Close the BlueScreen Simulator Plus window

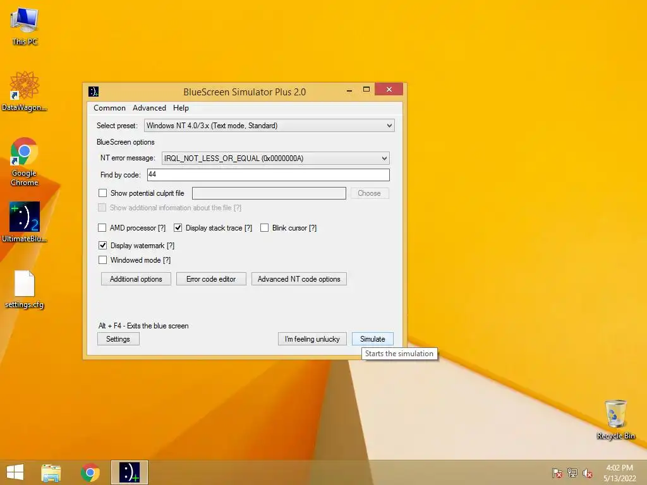point(389,89)
